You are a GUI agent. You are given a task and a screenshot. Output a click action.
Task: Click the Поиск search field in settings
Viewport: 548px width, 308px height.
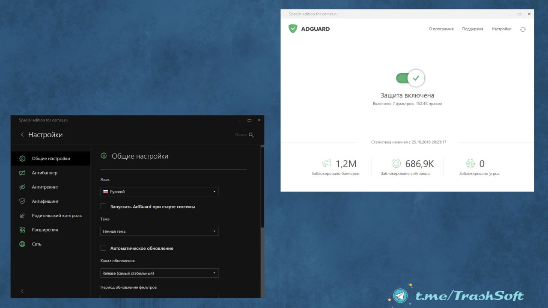coord(241,135)
